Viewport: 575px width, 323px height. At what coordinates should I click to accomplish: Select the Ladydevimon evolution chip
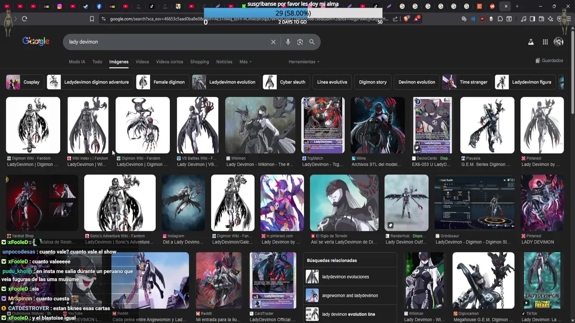[x=226, y=82]
